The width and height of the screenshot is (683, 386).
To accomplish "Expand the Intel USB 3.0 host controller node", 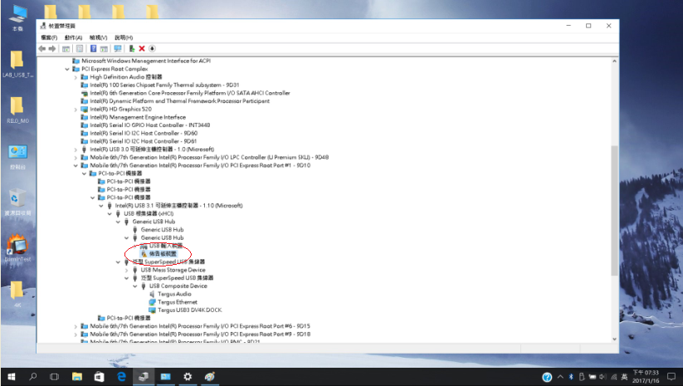I will tap(76, 149).
